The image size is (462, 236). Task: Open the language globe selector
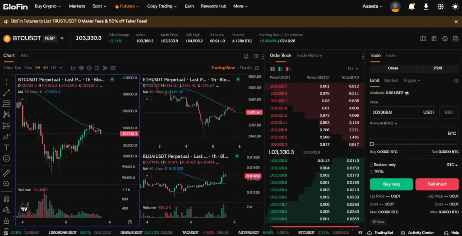click(441, 6)
